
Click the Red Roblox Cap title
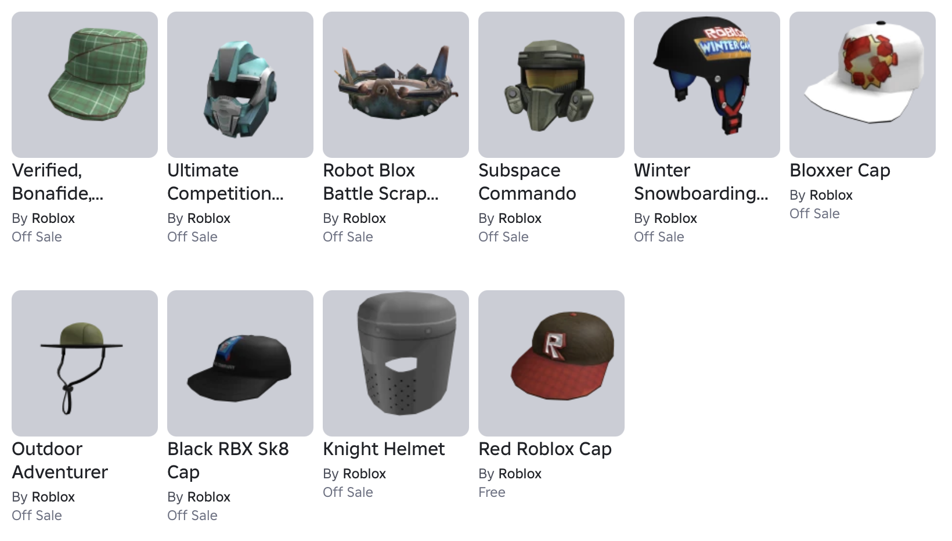(x=545, y=449)
